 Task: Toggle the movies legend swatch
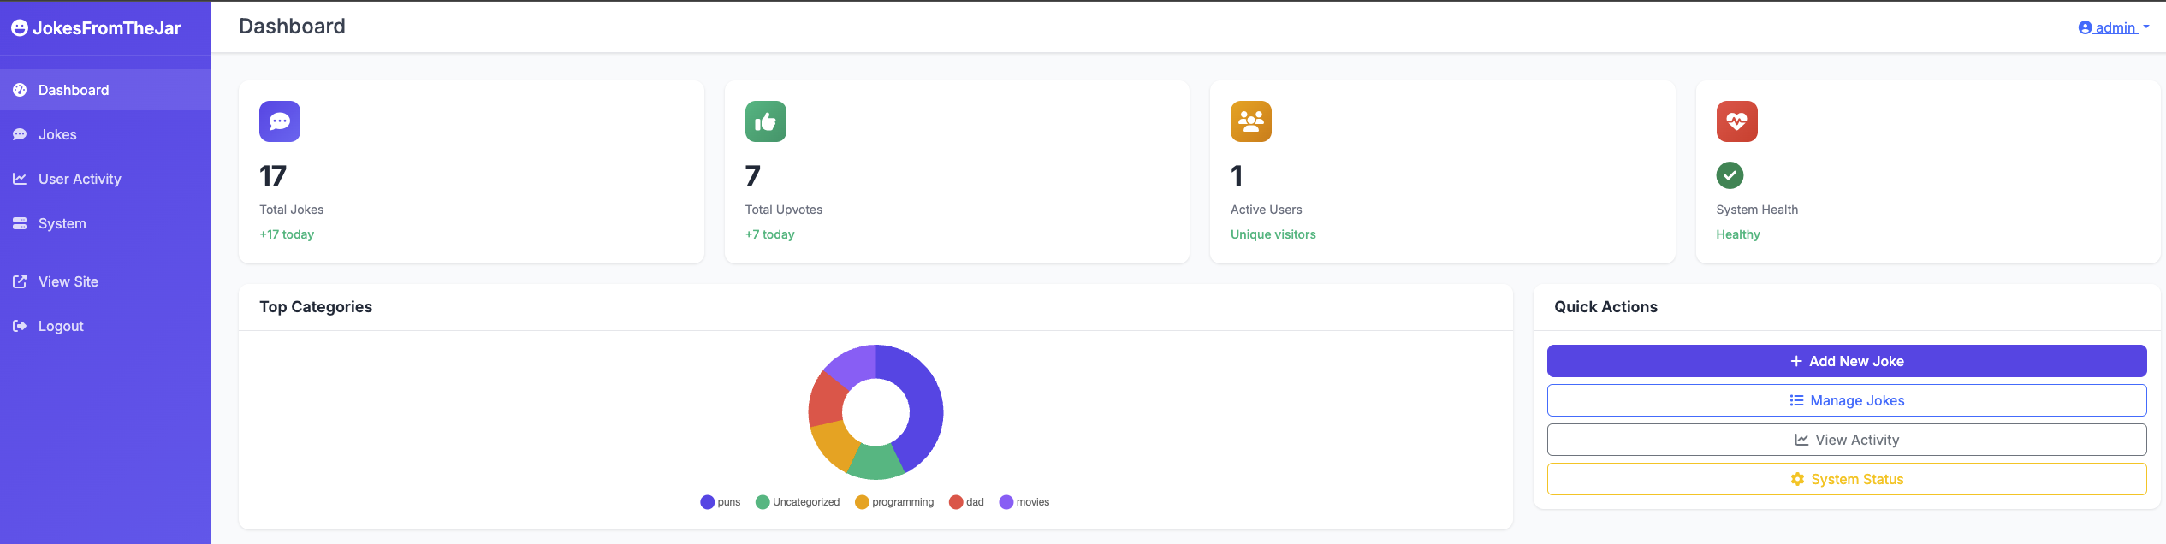point(1006,502)
